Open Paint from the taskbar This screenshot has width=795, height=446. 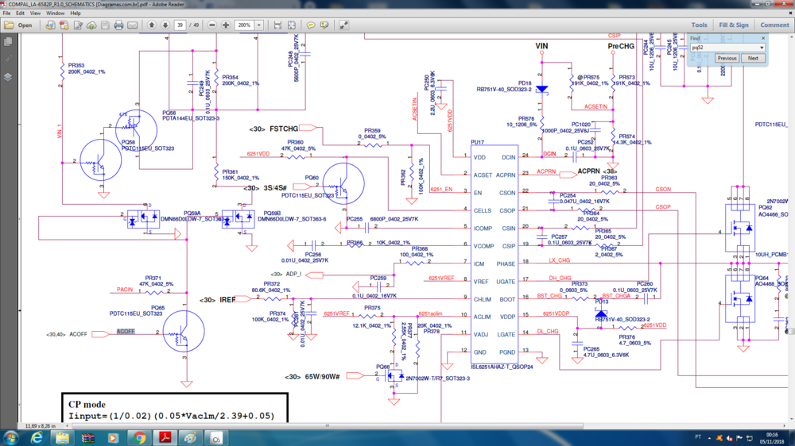tap(190, 438)
